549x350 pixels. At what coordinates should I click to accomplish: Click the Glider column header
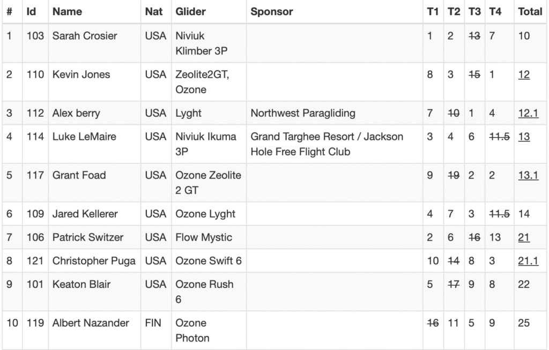pyautogui.click(x=190, y=11)
